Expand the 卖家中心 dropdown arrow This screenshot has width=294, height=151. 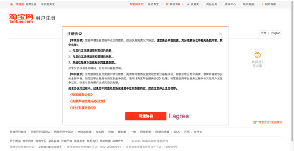coord(239,4)
